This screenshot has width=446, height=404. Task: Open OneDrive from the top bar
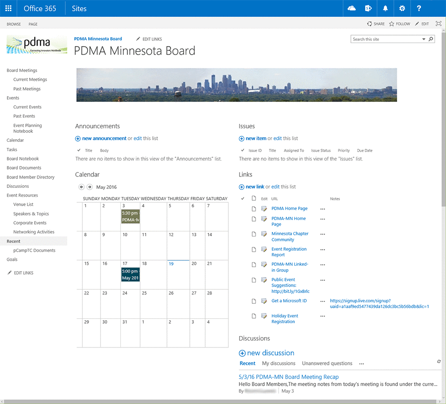point(352,8)
